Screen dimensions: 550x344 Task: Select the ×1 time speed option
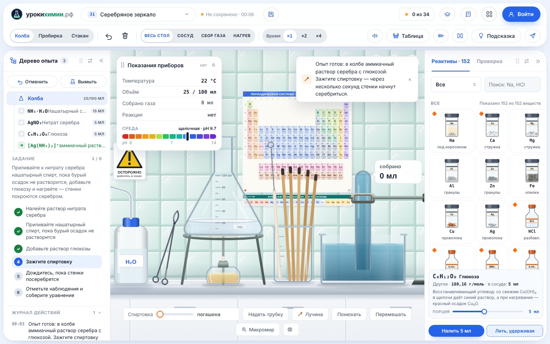[x=290, y=36]
